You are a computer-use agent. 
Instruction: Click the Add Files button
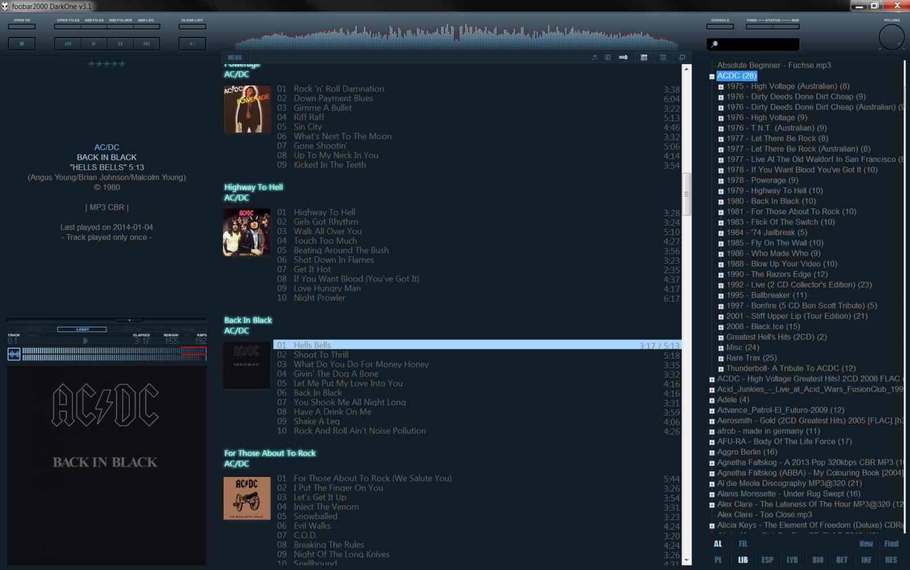pos(94,26)
